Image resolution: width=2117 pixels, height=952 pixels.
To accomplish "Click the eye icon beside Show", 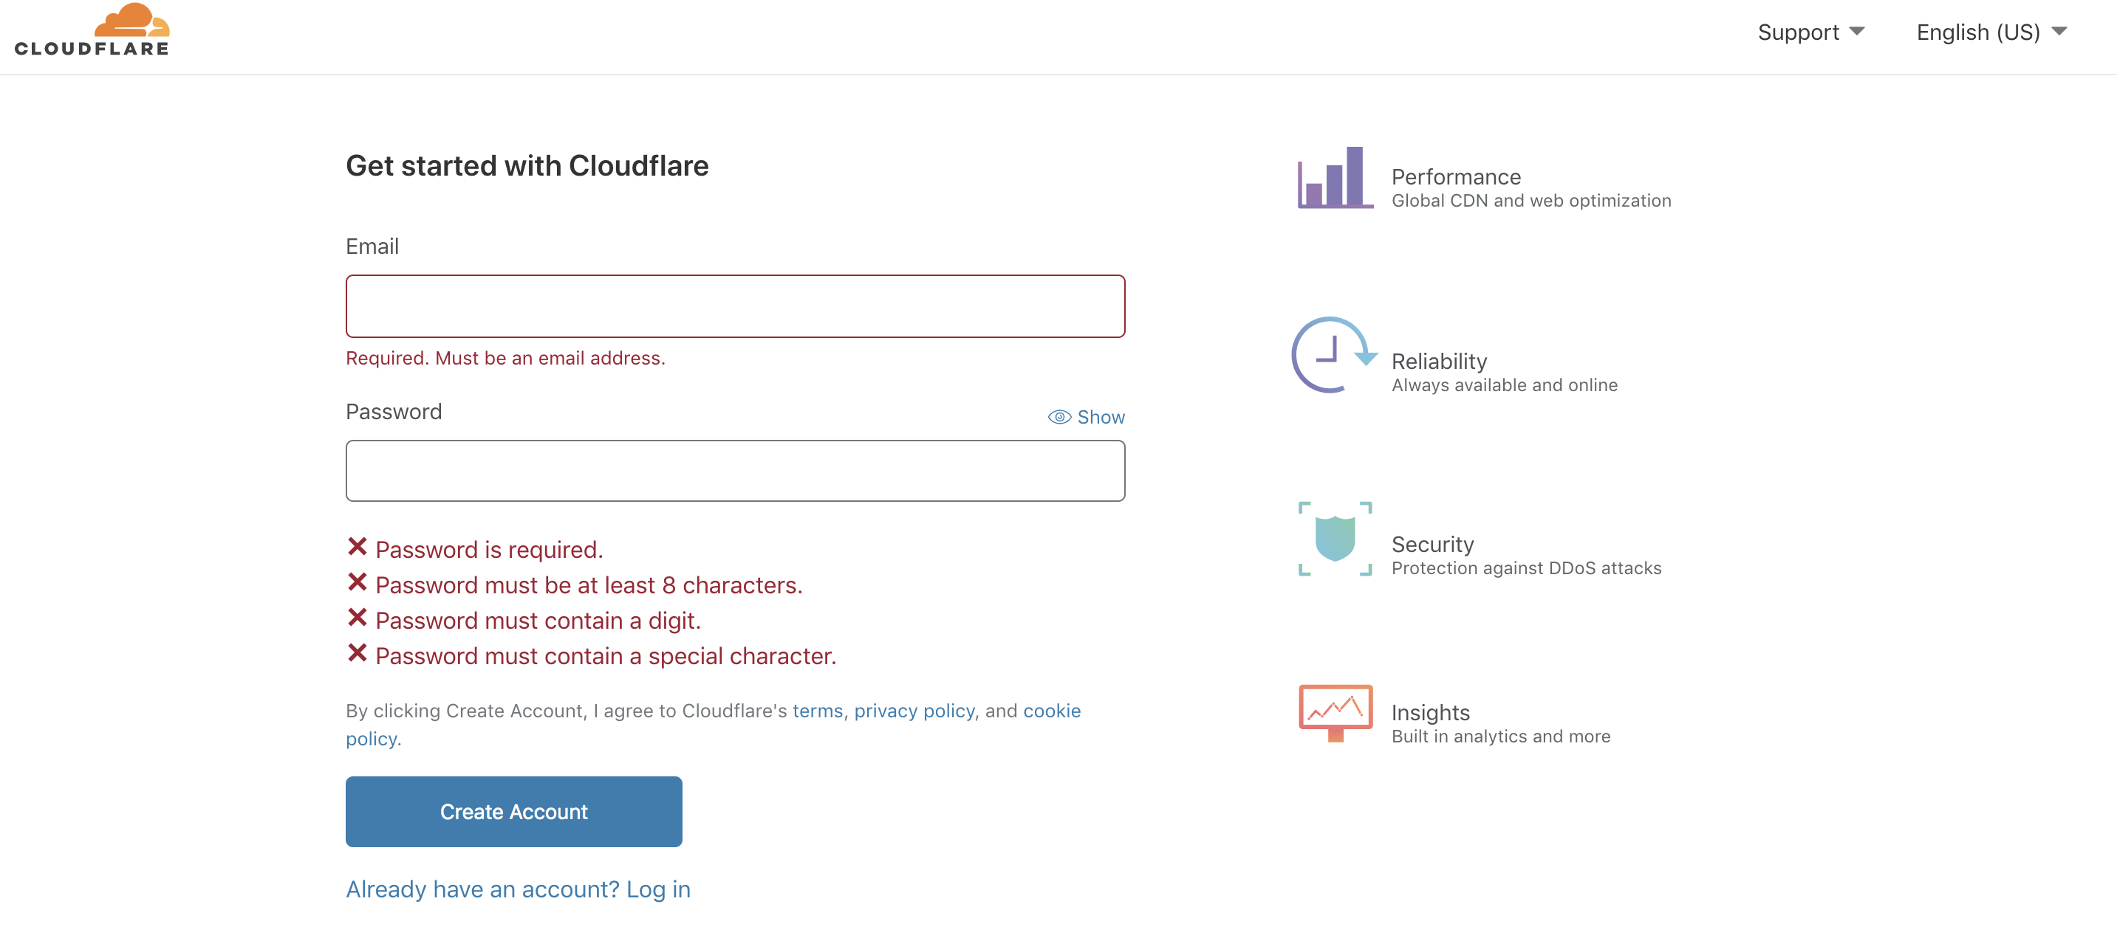I will coord(1058,417).
